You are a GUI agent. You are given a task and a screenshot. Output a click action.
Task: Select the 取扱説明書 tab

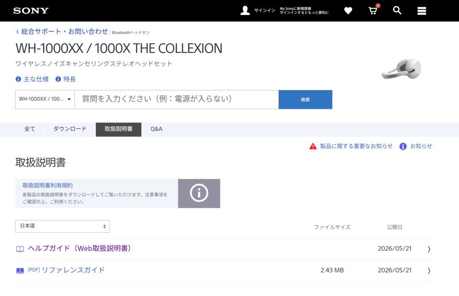click(x=119, y=129)
